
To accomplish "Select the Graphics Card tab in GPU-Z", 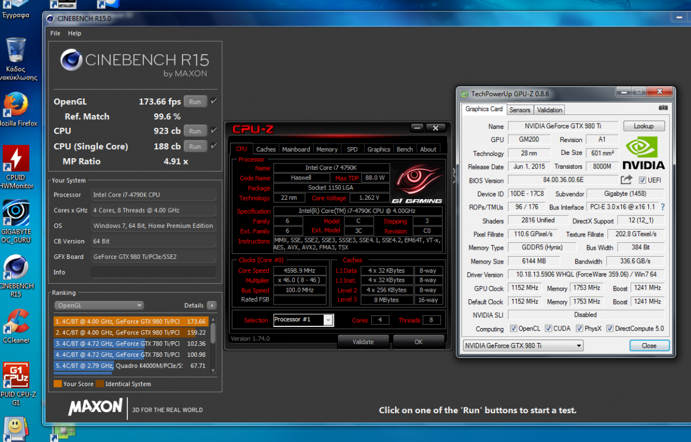I will [x=484, y=109].
